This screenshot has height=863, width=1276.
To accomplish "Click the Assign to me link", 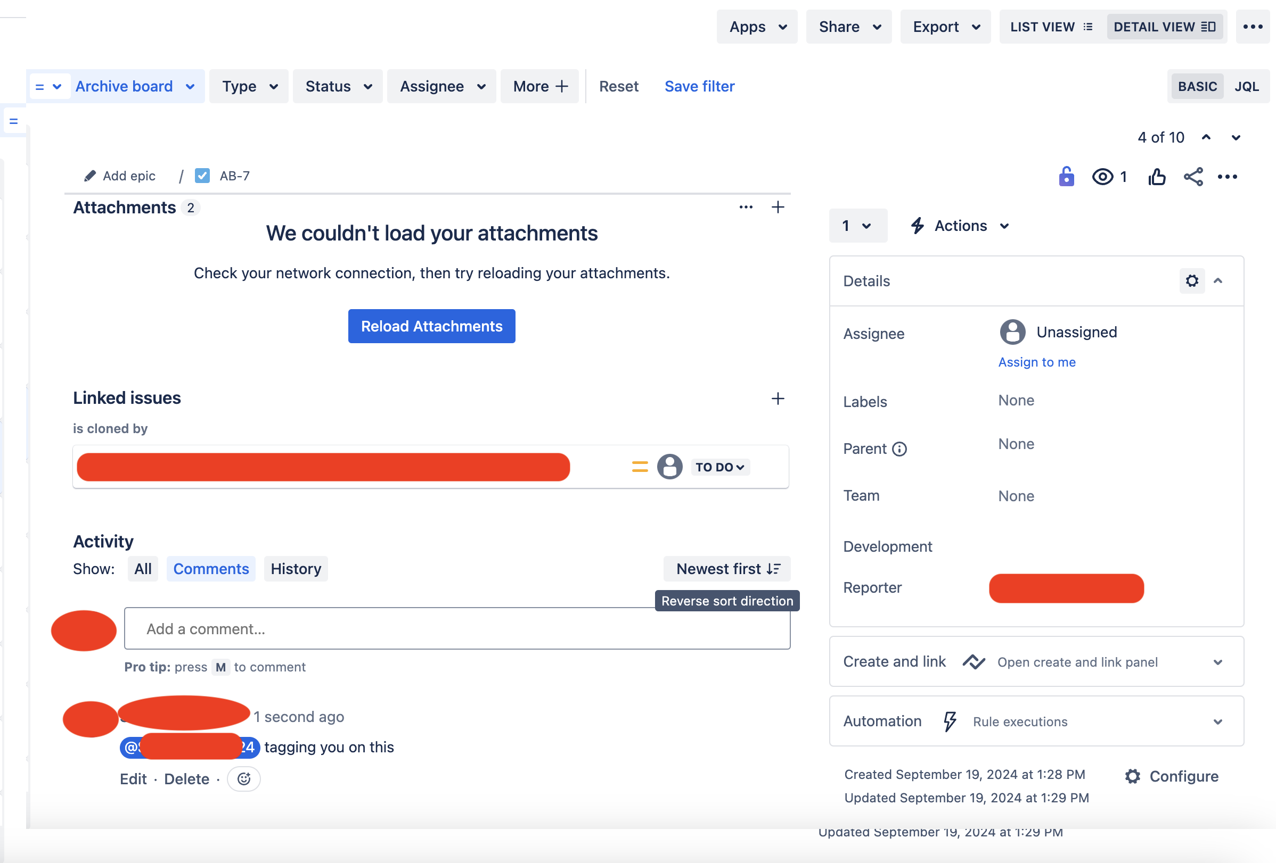I will click(x=1036, y=362).
